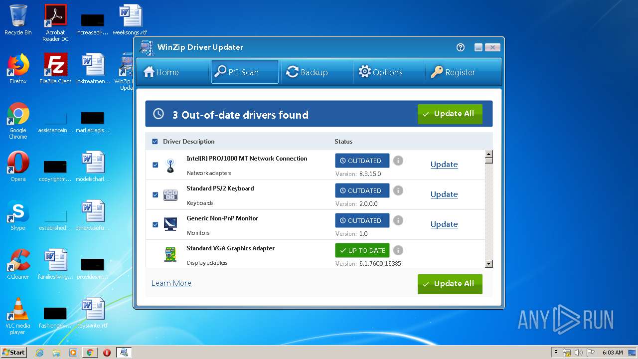The height and width of the screenshot is (359, 638).
Task: Click the bottom Update All button
Action: pyautogui.click(x=450, y=284)
